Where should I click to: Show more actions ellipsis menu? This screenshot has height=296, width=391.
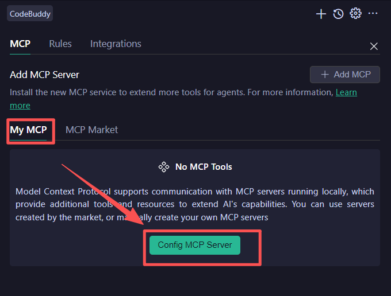coord(373,13)
